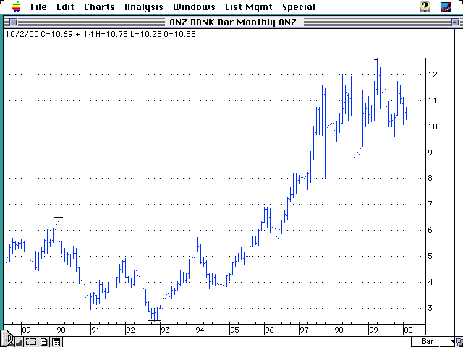Open the Bar chart type dropdown
The image size is (463, 347).
pyautogui.click(x=433, y=342)
